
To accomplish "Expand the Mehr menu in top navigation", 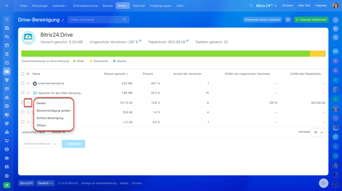I will 182,6.
